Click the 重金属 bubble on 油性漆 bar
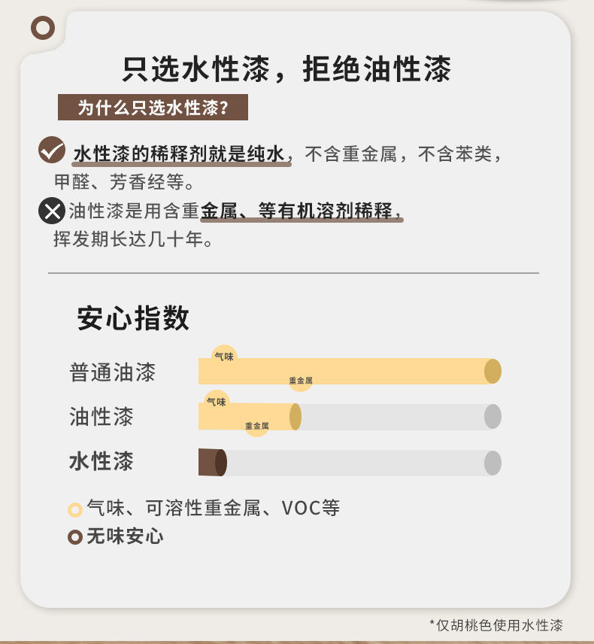The height and width of the screenshot is (644, 594). point(256,426)
